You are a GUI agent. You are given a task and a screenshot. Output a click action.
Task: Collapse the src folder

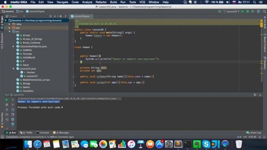tap(10, 32)
